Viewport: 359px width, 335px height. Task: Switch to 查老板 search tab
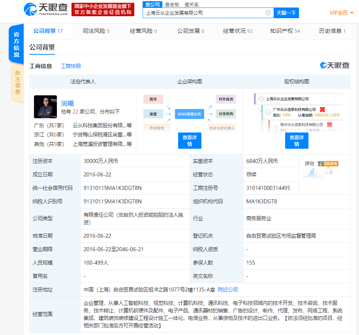point(172,5)
